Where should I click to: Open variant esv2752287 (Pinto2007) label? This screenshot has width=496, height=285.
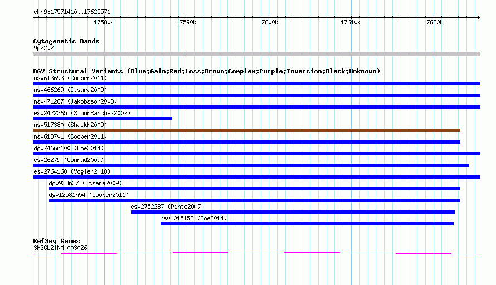pos(167,207)
